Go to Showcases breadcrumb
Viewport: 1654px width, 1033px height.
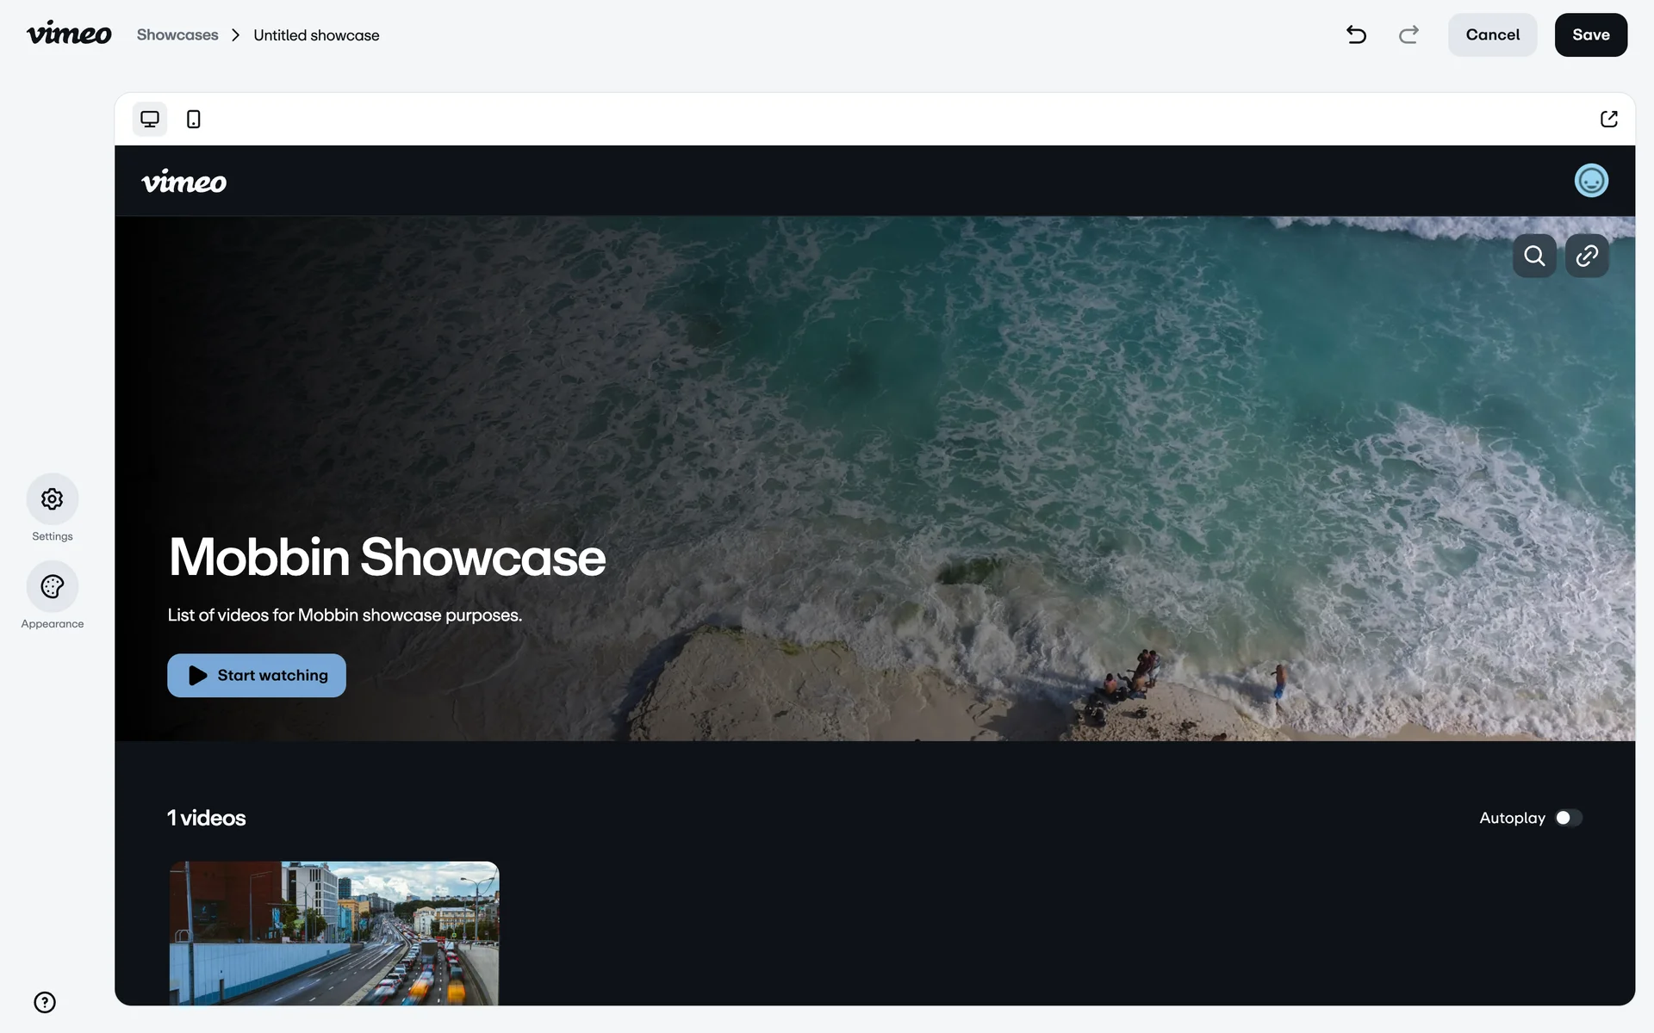pos(177,35)
